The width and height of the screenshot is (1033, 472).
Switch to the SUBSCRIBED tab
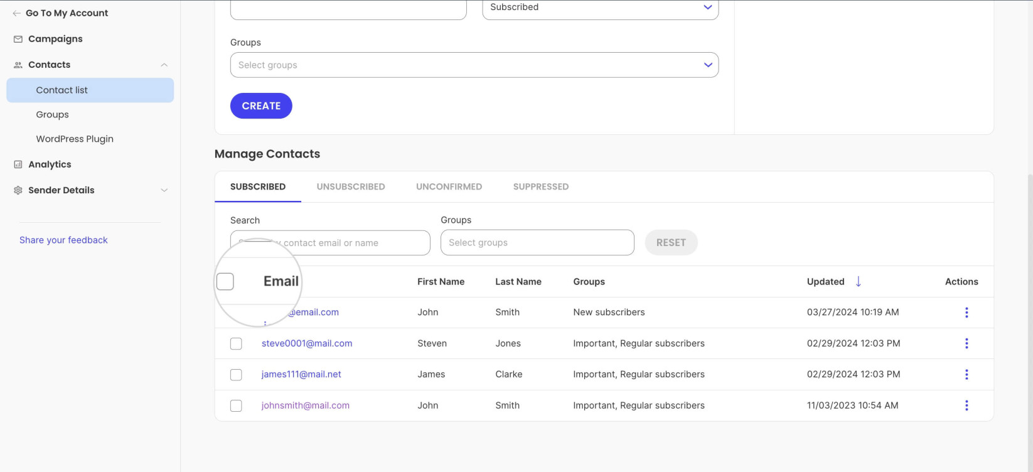(258, 186)
